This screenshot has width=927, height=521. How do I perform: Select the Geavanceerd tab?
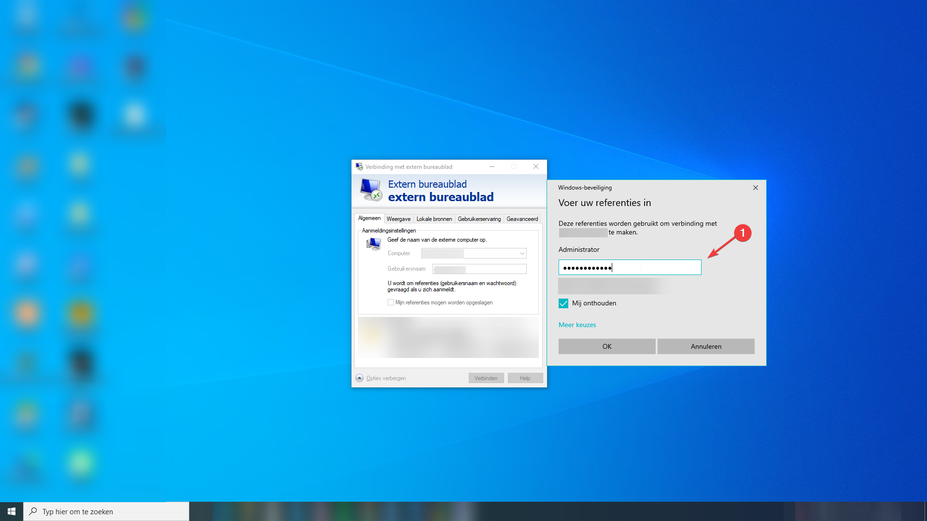(x=522, y=219)
